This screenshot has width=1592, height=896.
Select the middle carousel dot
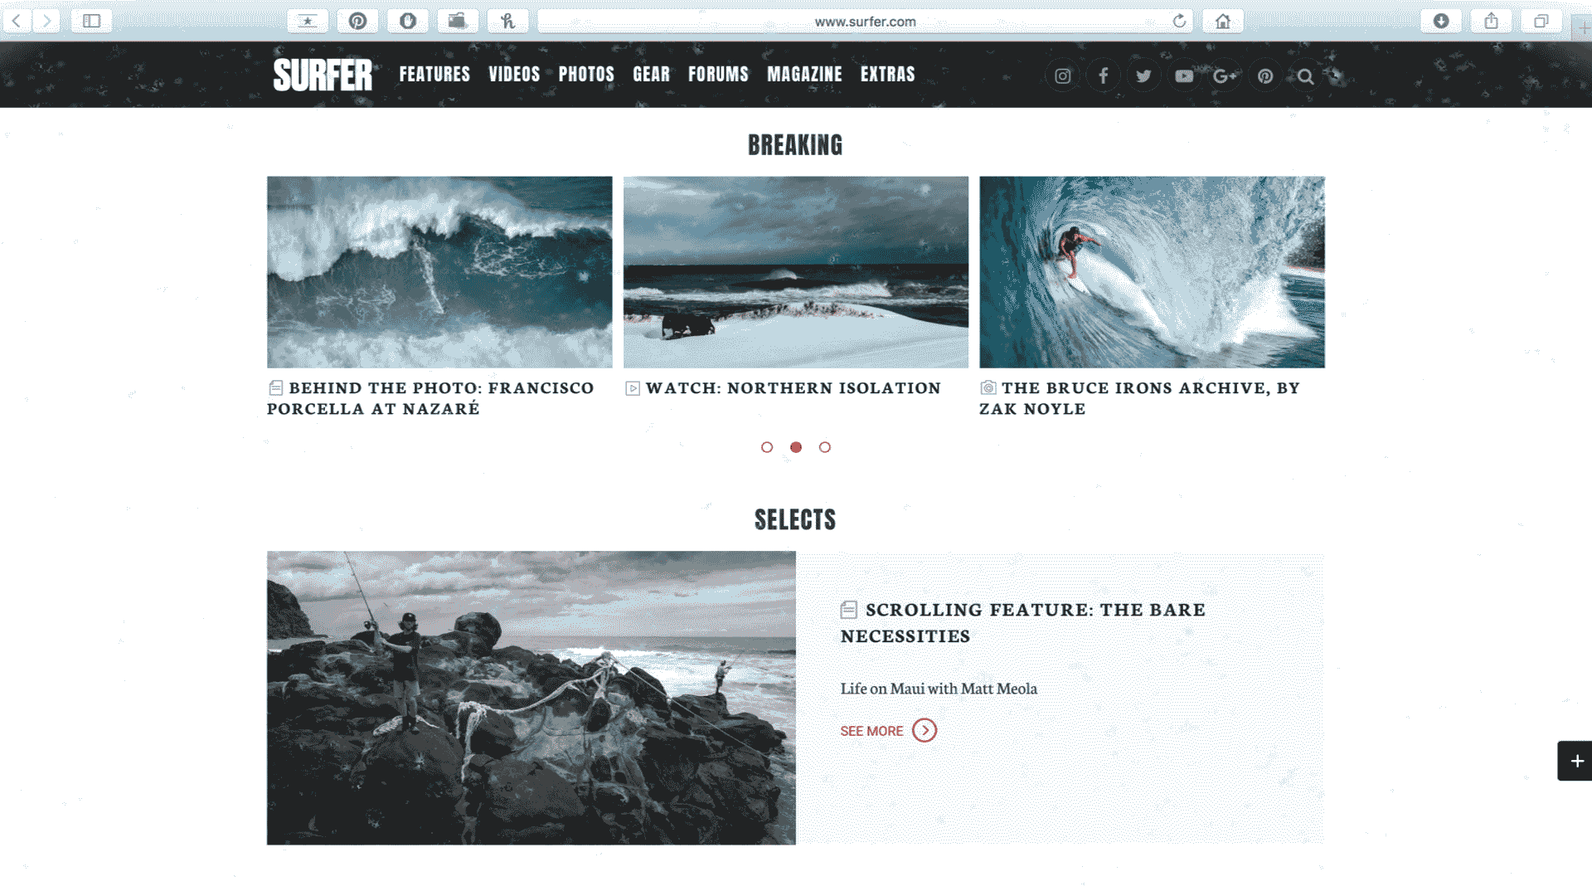(796, 447)
